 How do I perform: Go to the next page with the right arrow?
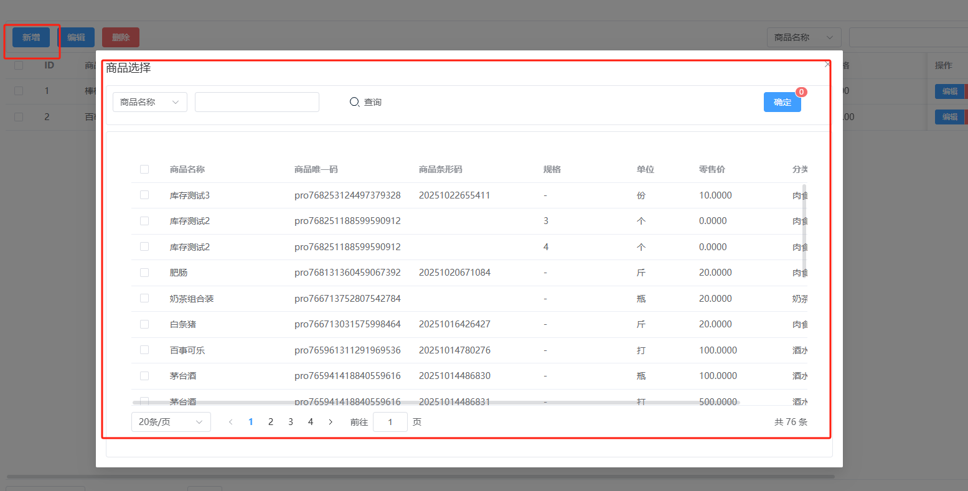[x=331, y=422]
